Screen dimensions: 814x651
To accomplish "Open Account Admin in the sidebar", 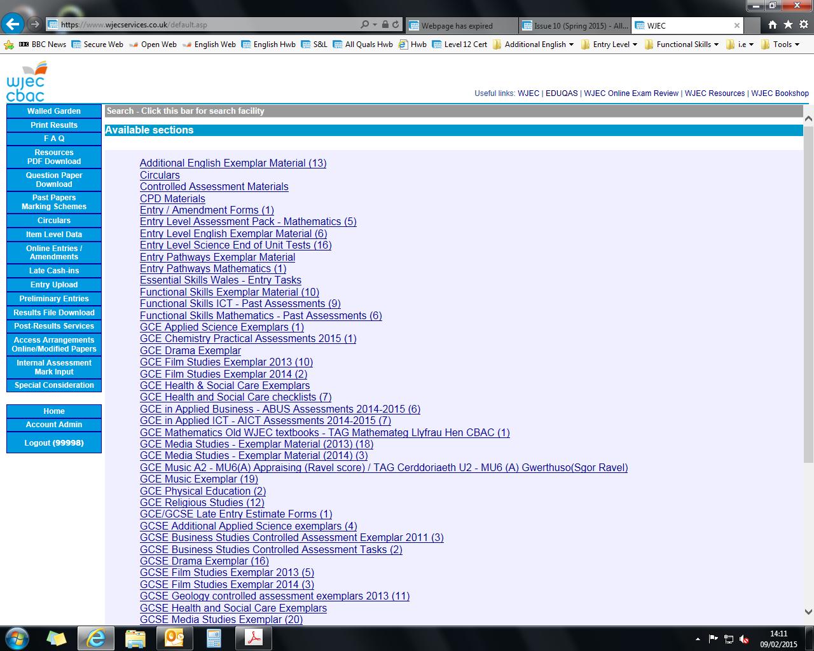I will tap(54, 425).
